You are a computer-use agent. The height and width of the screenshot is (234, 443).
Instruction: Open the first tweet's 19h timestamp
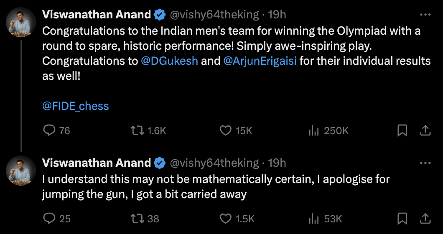click(x=277, y=15)
